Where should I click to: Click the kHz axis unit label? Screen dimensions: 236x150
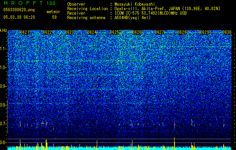point(3,30)
